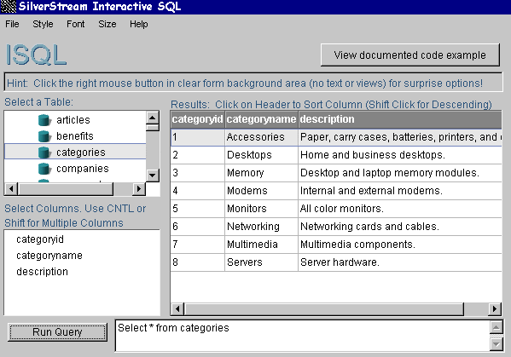
Task: Click the Multimedia category name cell
Action: pyautogui.click(x=261, y=245)
